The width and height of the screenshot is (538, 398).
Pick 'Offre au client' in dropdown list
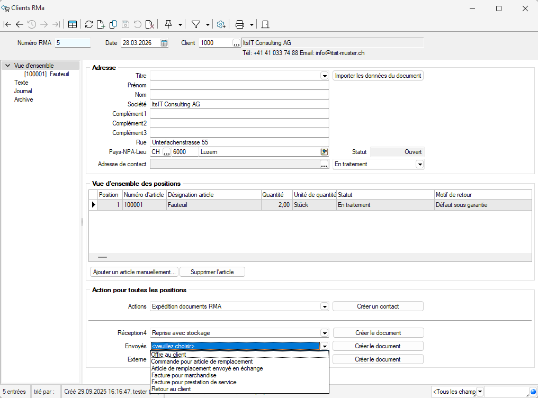pos(168,355)
